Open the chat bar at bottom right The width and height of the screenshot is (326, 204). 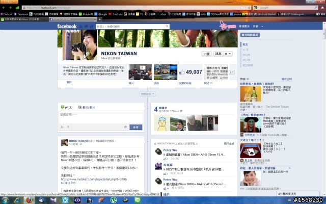coord(298,194)
